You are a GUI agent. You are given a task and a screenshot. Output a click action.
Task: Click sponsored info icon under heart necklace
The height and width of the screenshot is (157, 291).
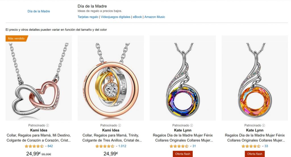tap(47, 125)
